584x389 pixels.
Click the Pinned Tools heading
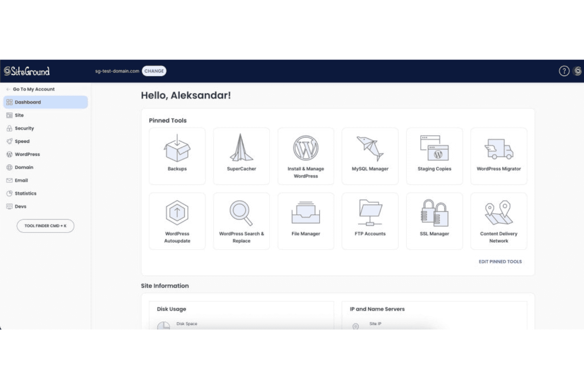pyautogui.click(x=168, y=121)
